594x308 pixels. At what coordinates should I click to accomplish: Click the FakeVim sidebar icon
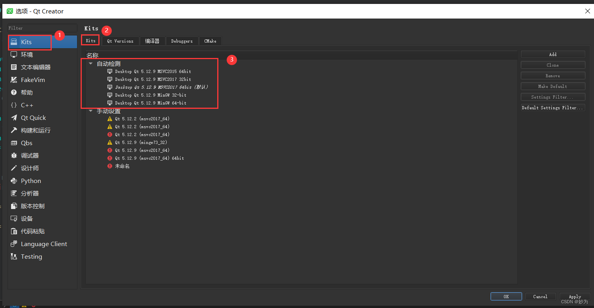(14, 80)
